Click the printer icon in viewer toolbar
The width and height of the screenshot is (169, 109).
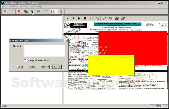pyautogui.click(x=117, y=19)
